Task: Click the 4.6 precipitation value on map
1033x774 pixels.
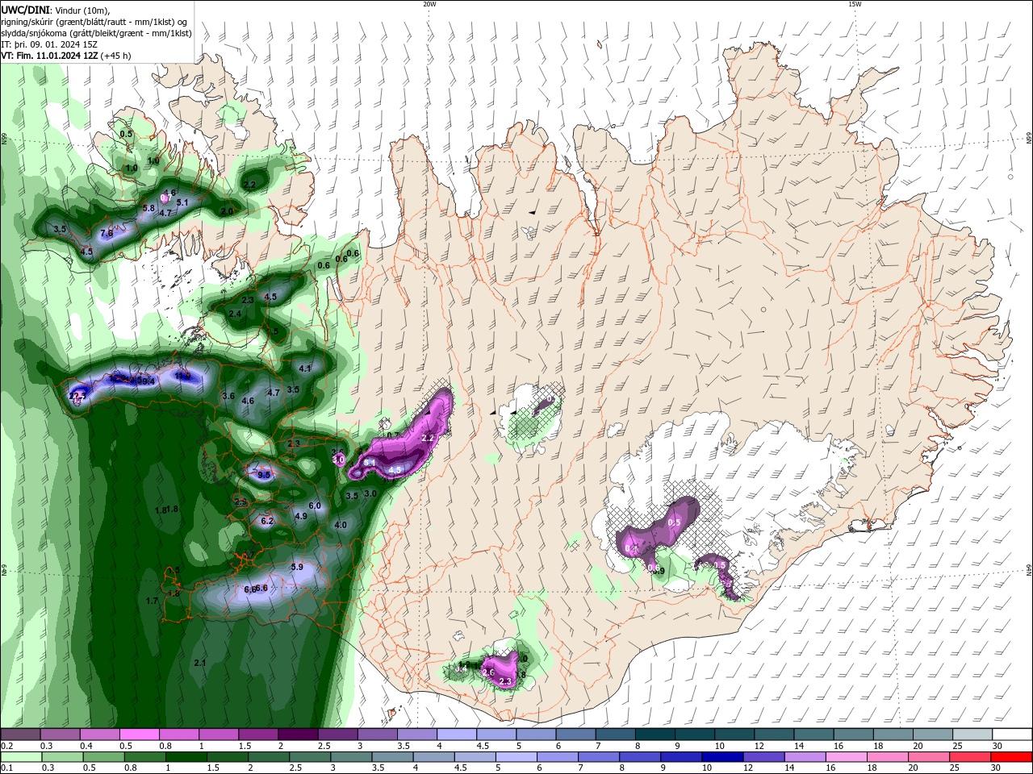Action: click(x=248, y=401)
